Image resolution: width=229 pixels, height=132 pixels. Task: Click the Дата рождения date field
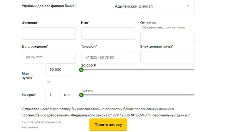(49, 57)
